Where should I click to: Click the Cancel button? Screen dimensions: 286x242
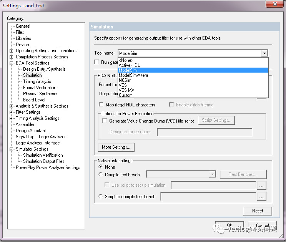point(262,225)
